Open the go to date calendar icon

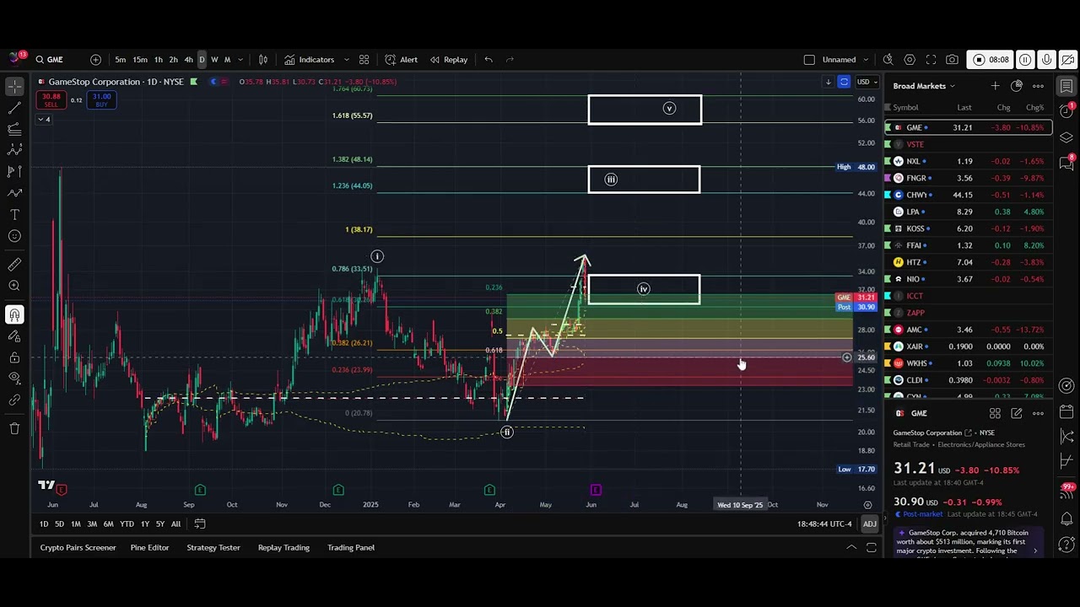pos(200,524)
